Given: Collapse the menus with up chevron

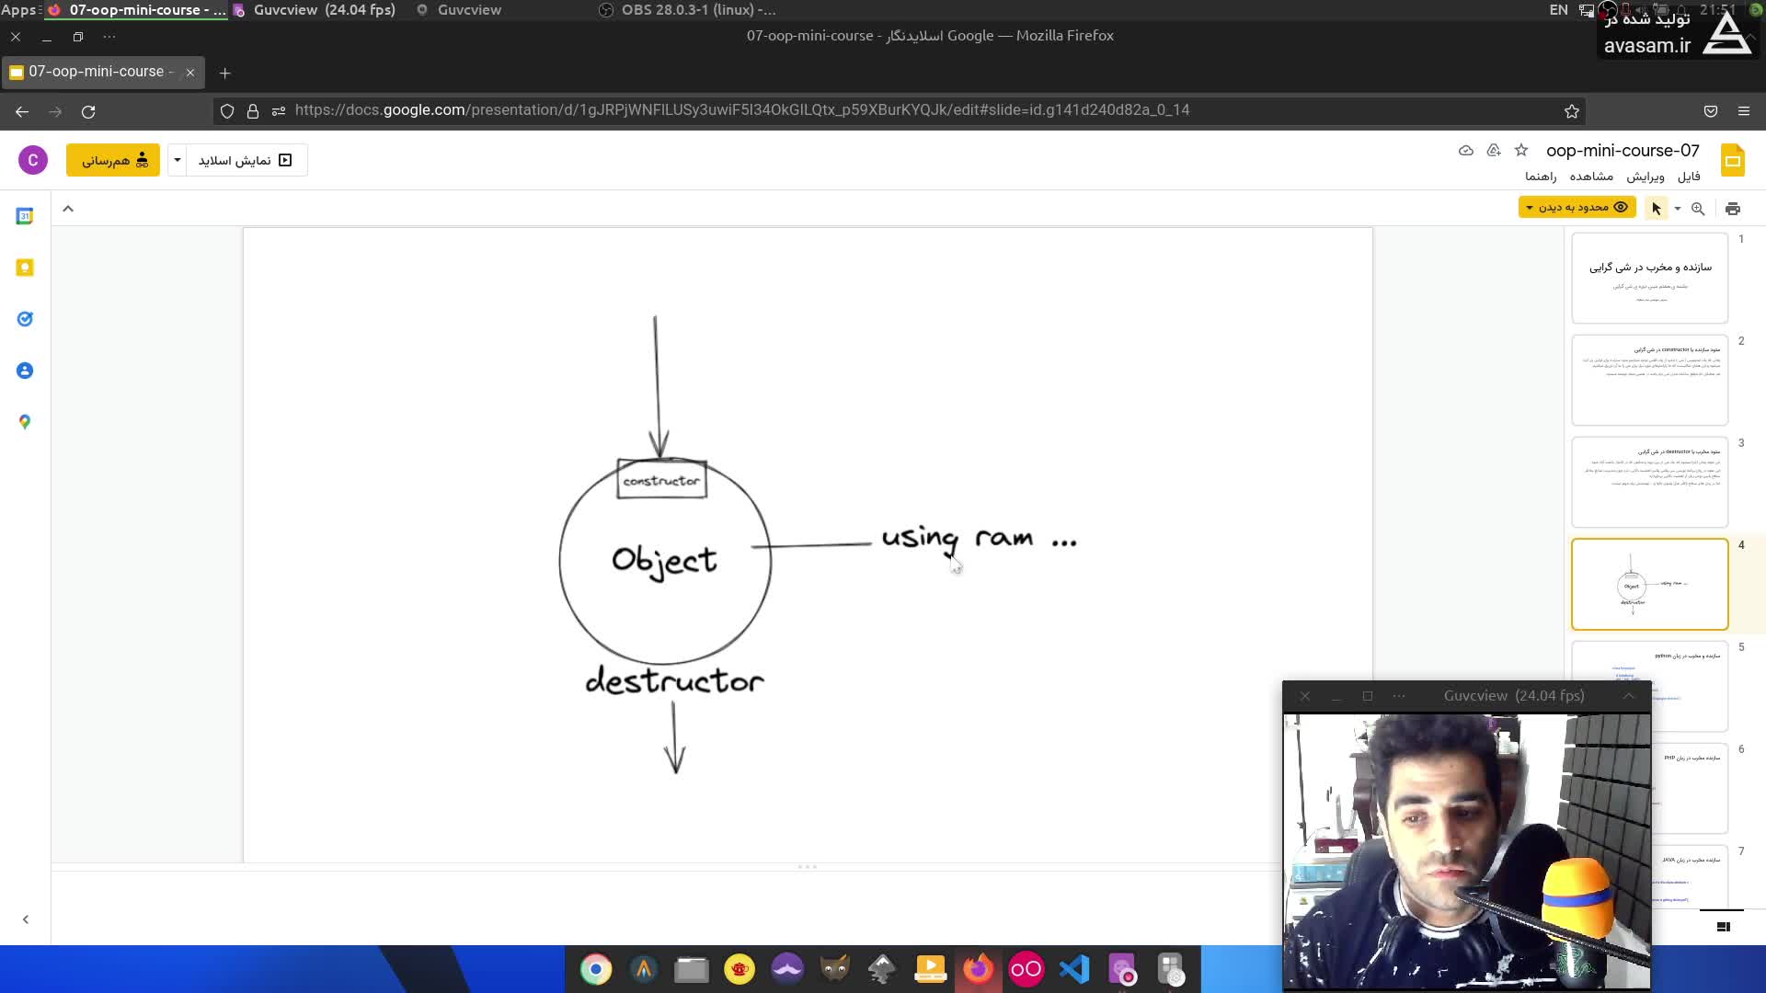Looking at the screenshot, I should point(68,209).
